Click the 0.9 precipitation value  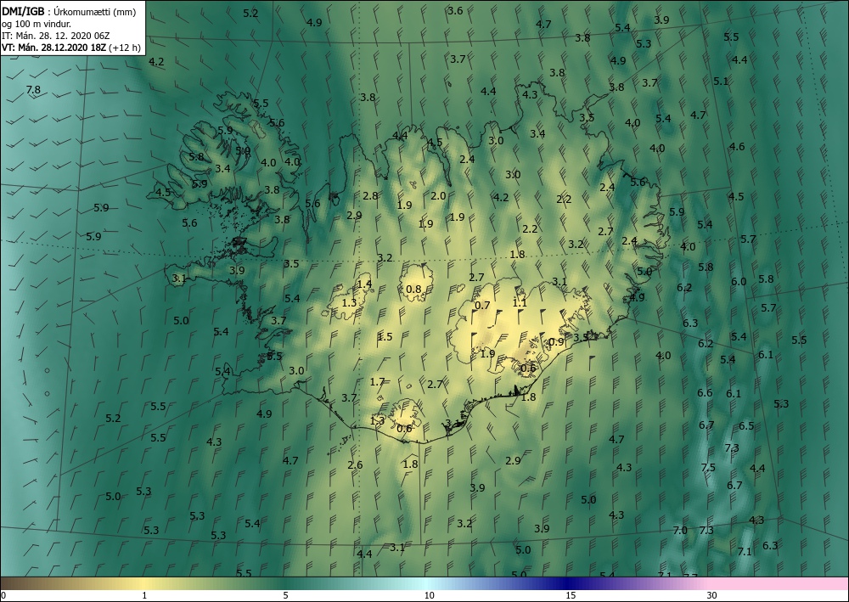[x=556, y=342]
